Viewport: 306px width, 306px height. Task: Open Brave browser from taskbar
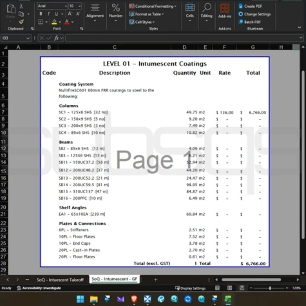tap(134, 299)
